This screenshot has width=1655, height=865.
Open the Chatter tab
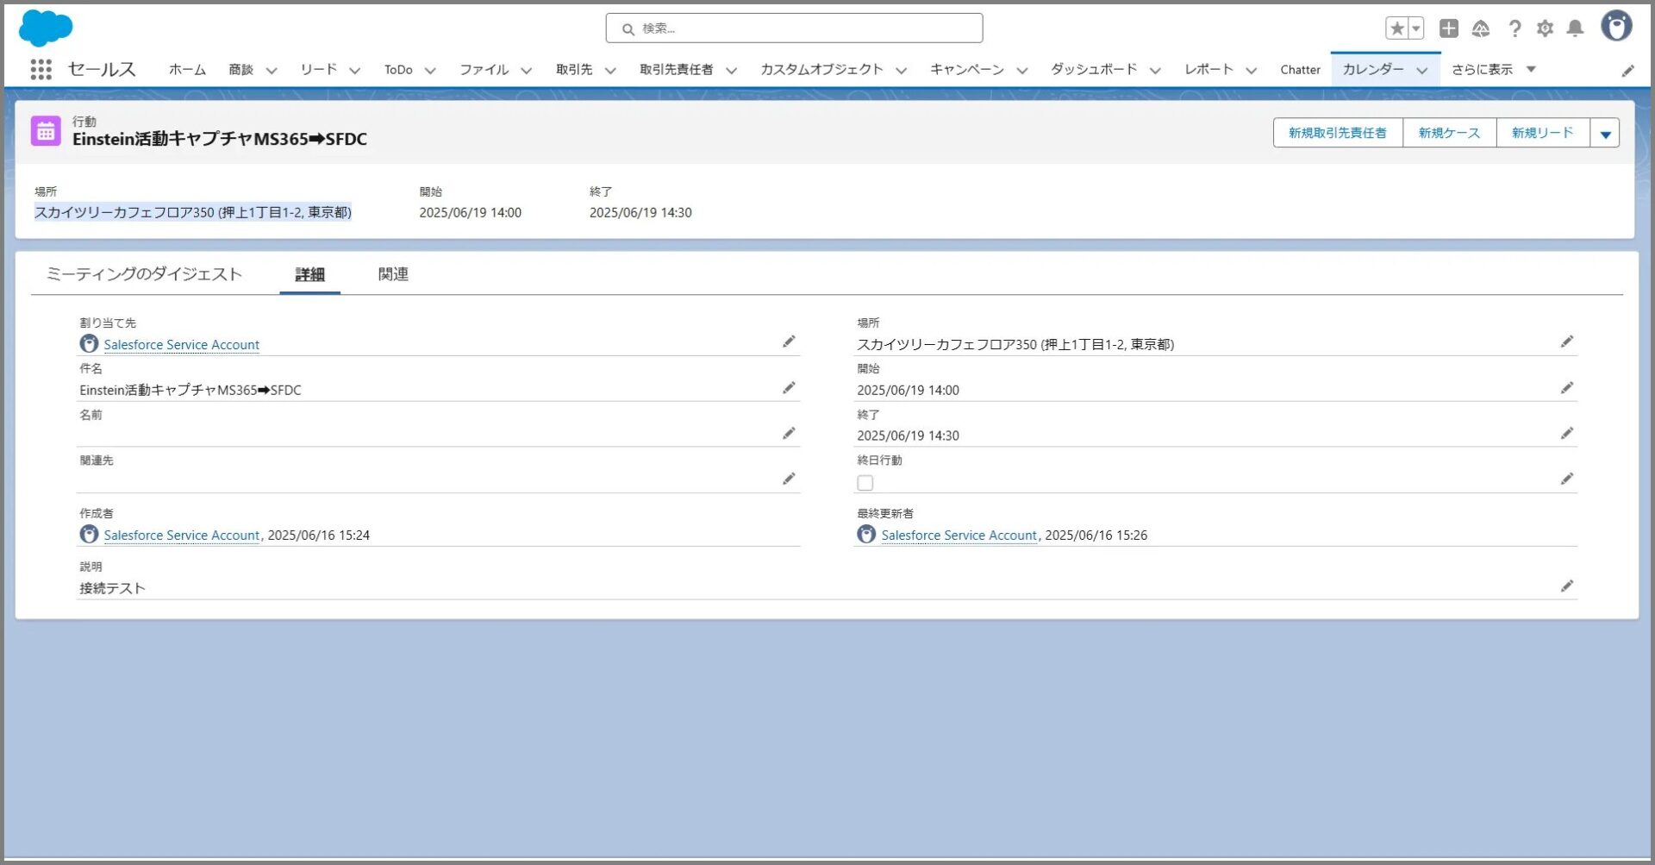tap(1300, 69)
